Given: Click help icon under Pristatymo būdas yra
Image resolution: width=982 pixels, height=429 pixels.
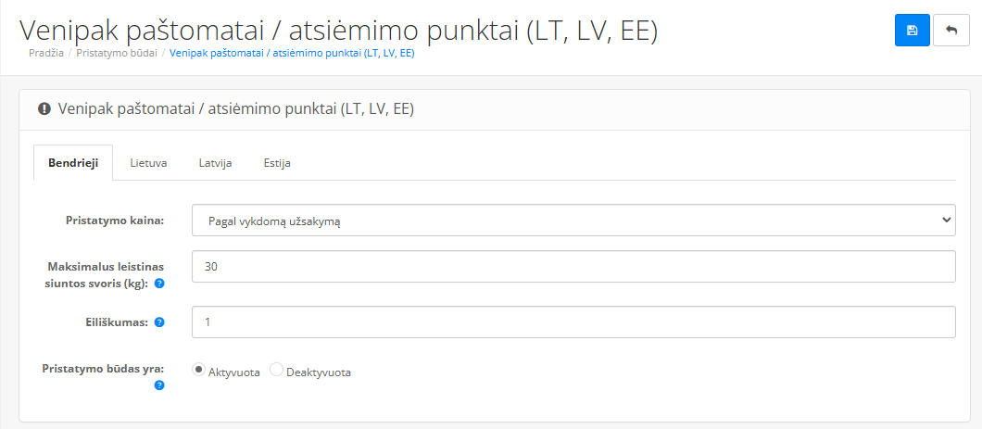Looking at the screenshot, I should 159,385.
